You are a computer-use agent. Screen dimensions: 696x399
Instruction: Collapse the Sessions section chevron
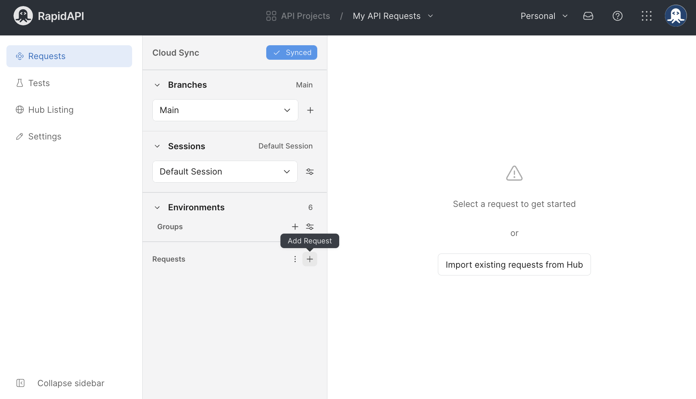point(157,146)
